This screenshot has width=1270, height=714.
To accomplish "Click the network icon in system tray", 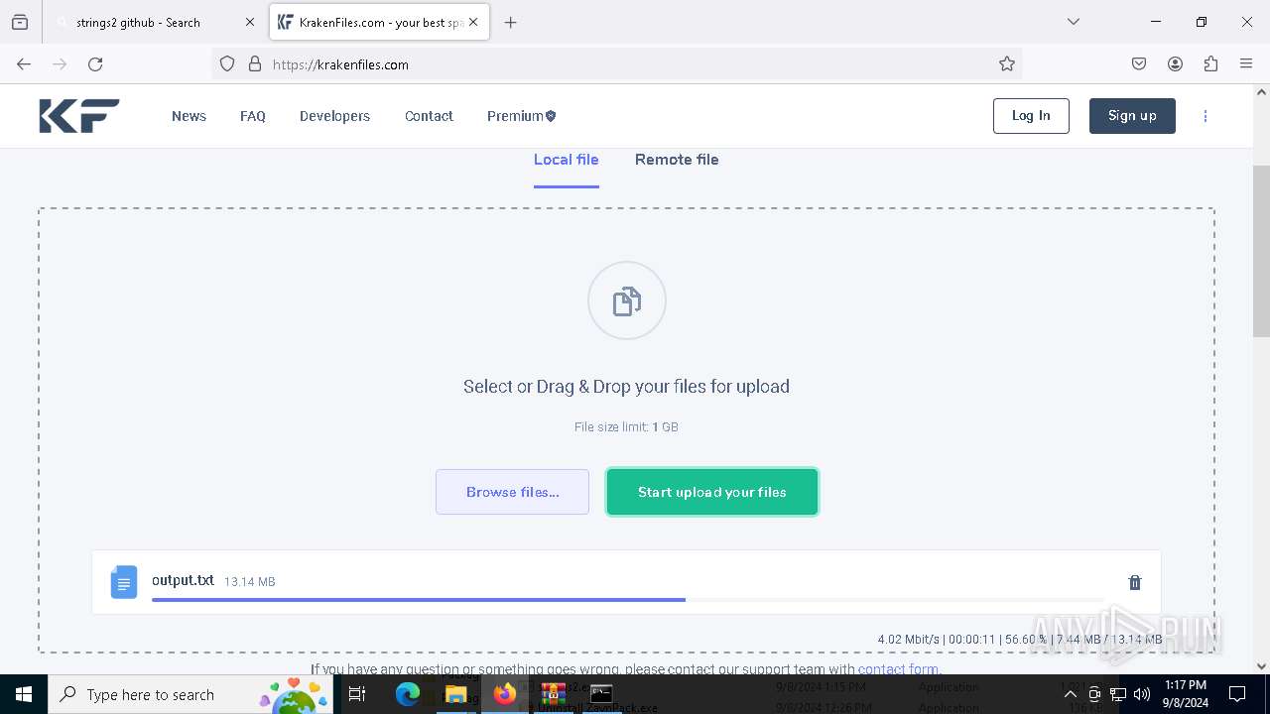I will (x=1118, y=694).
